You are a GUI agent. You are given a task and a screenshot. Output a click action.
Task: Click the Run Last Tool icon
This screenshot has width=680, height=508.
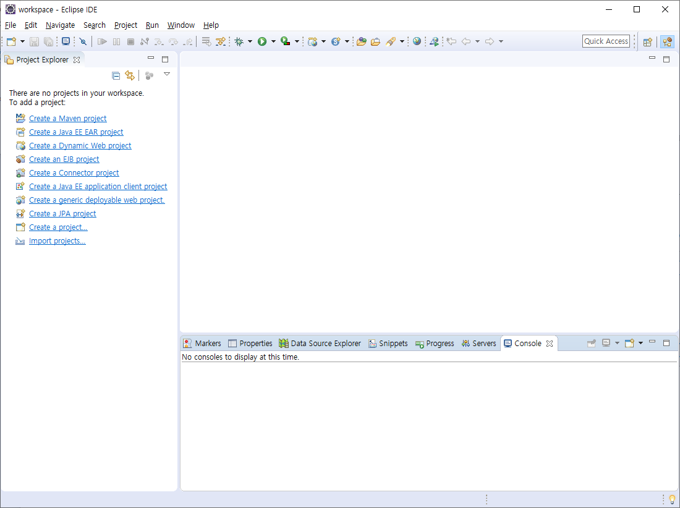pyautogui.click(x=286, y=41)
